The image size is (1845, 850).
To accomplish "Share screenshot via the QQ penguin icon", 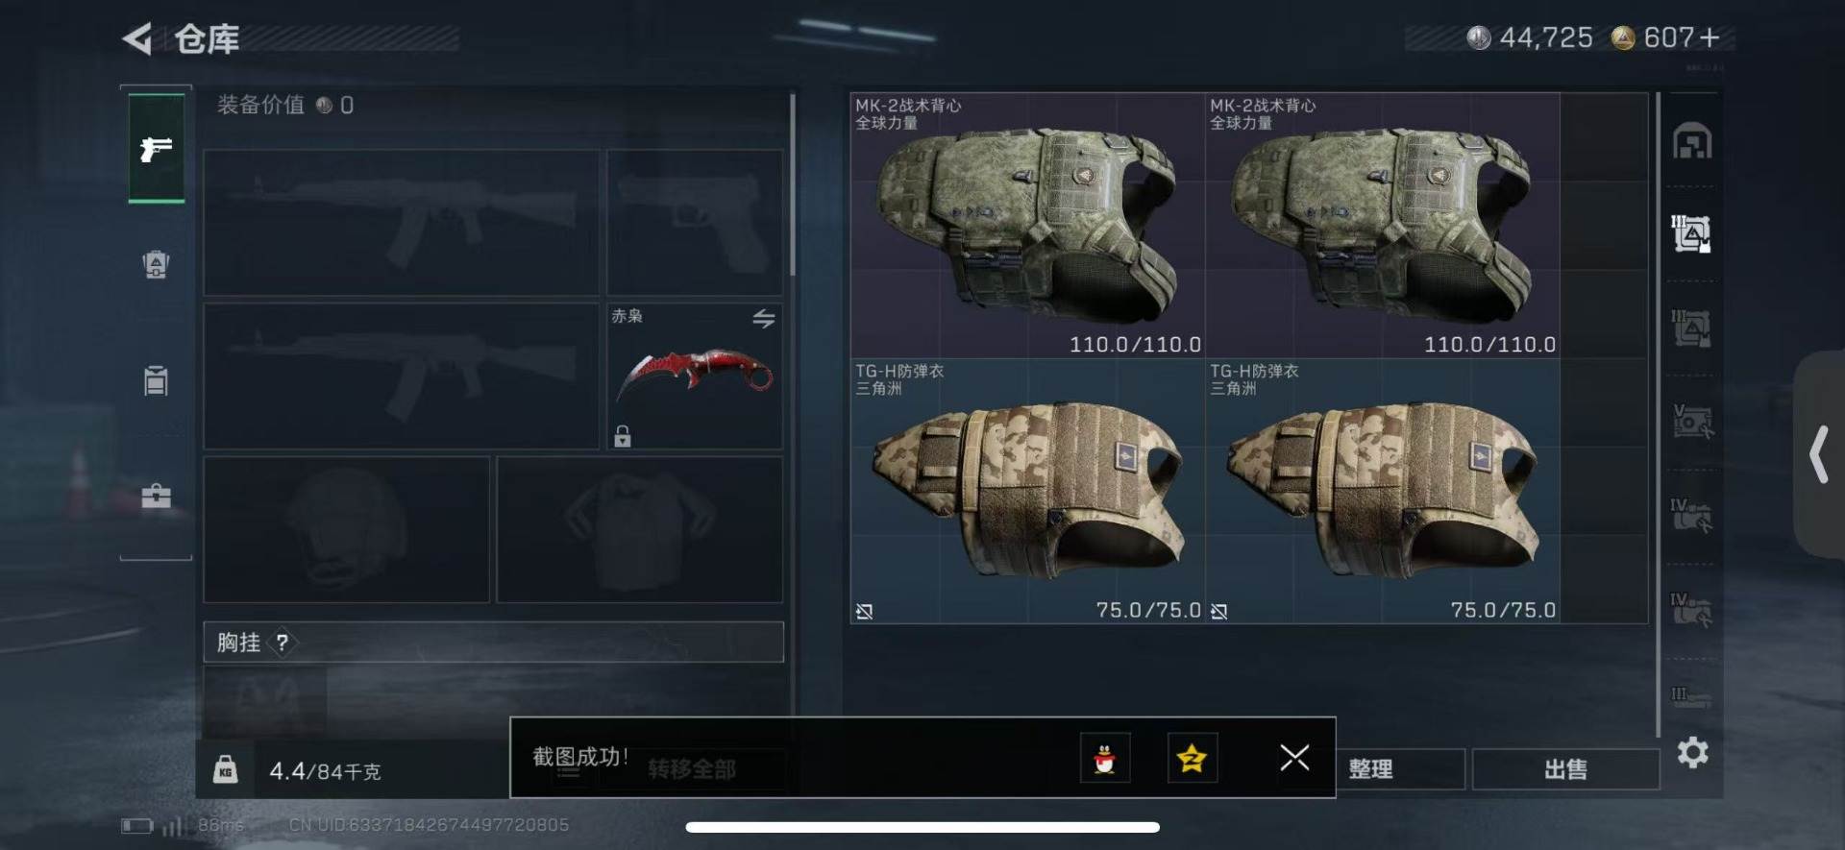I will (1105, 759).
